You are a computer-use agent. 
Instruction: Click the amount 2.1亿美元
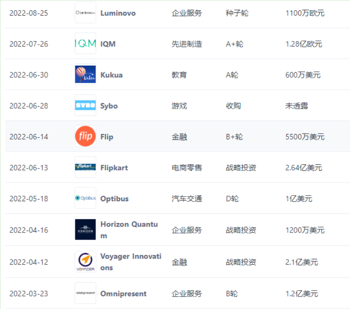(x=302, y=262)
